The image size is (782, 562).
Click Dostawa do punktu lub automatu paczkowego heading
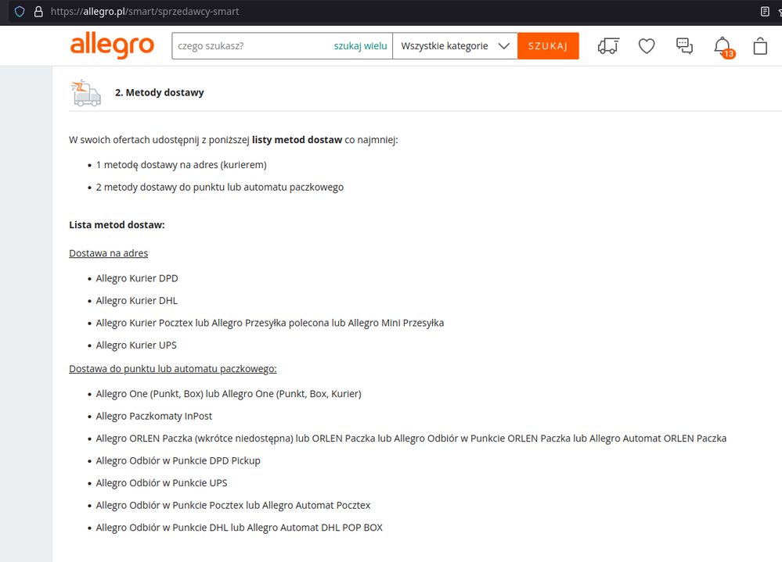tap(172, 369)
